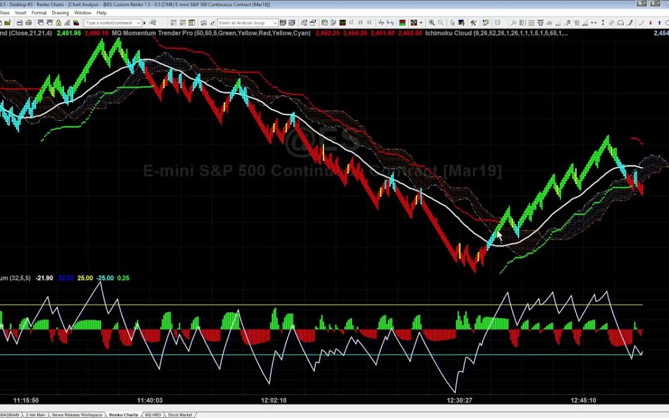Screen dimensions: 669x418
Task: Click the zoom out magnifier icon
Action: coord(440,23)
